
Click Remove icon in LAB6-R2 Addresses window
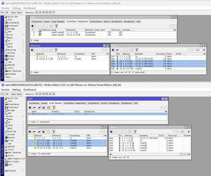[34, 132]
